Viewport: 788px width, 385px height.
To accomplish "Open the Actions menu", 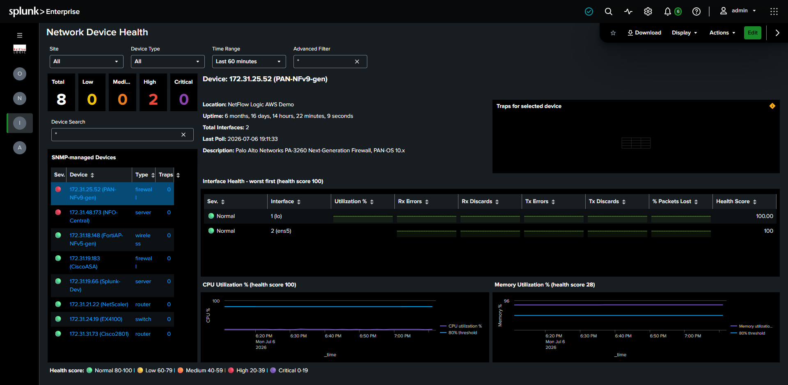I will [x=722, y=33].
